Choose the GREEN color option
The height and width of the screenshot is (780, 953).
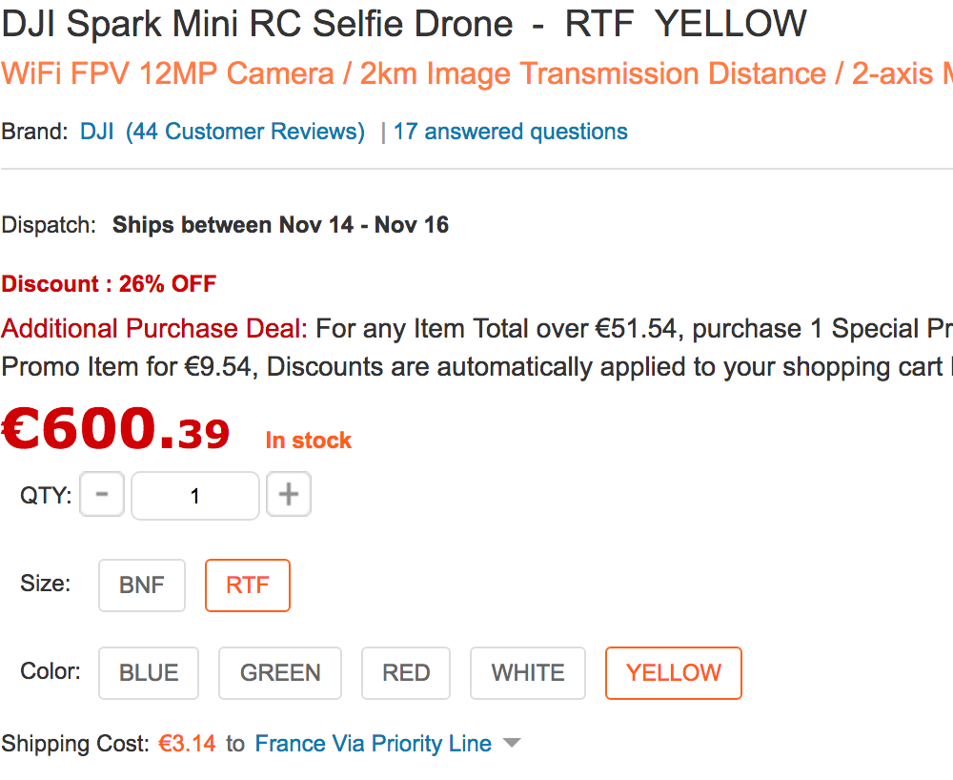click(280, 673)
